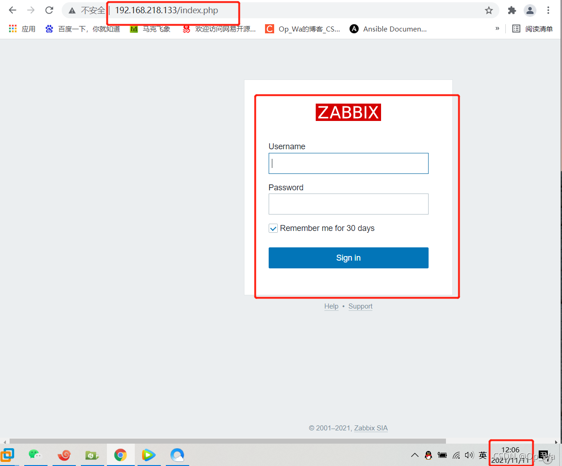
Task: Open the Chrome profile avatar
Action: pyautogui.click(x=530, y=10)
